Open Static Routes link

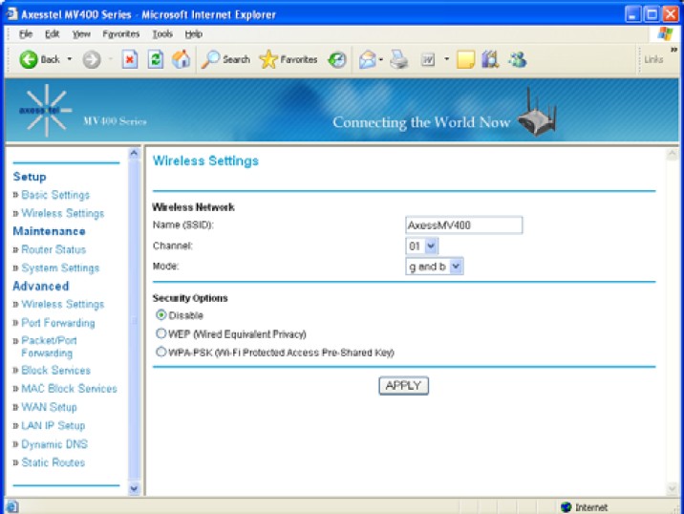[x=53, y=462]
